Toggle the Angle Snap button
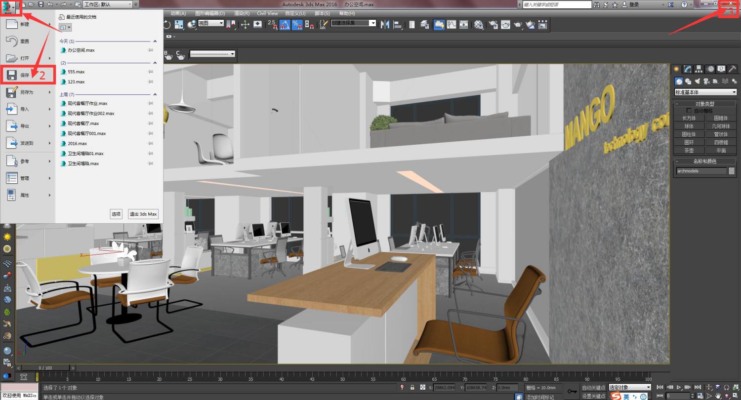Image resolution: width=741 pixels, height=400 pixels. tap(285, 24)
